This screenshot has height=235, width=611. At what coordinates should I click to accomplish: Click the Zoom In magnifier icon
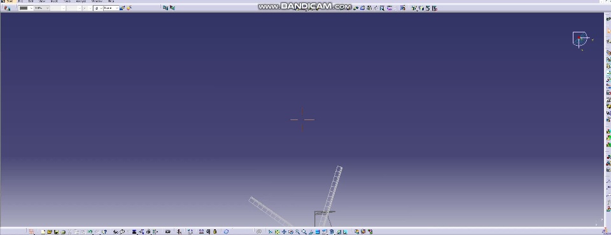(x=298, y=232)
